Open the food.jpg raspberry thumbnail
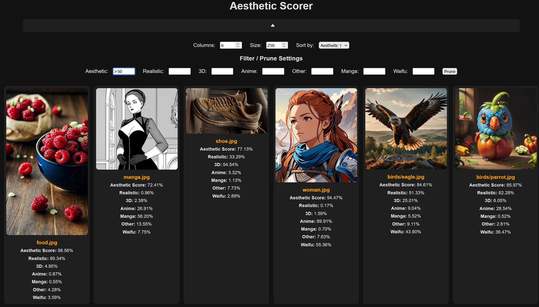The image size is (539, 307). click(x=47, y=161)
